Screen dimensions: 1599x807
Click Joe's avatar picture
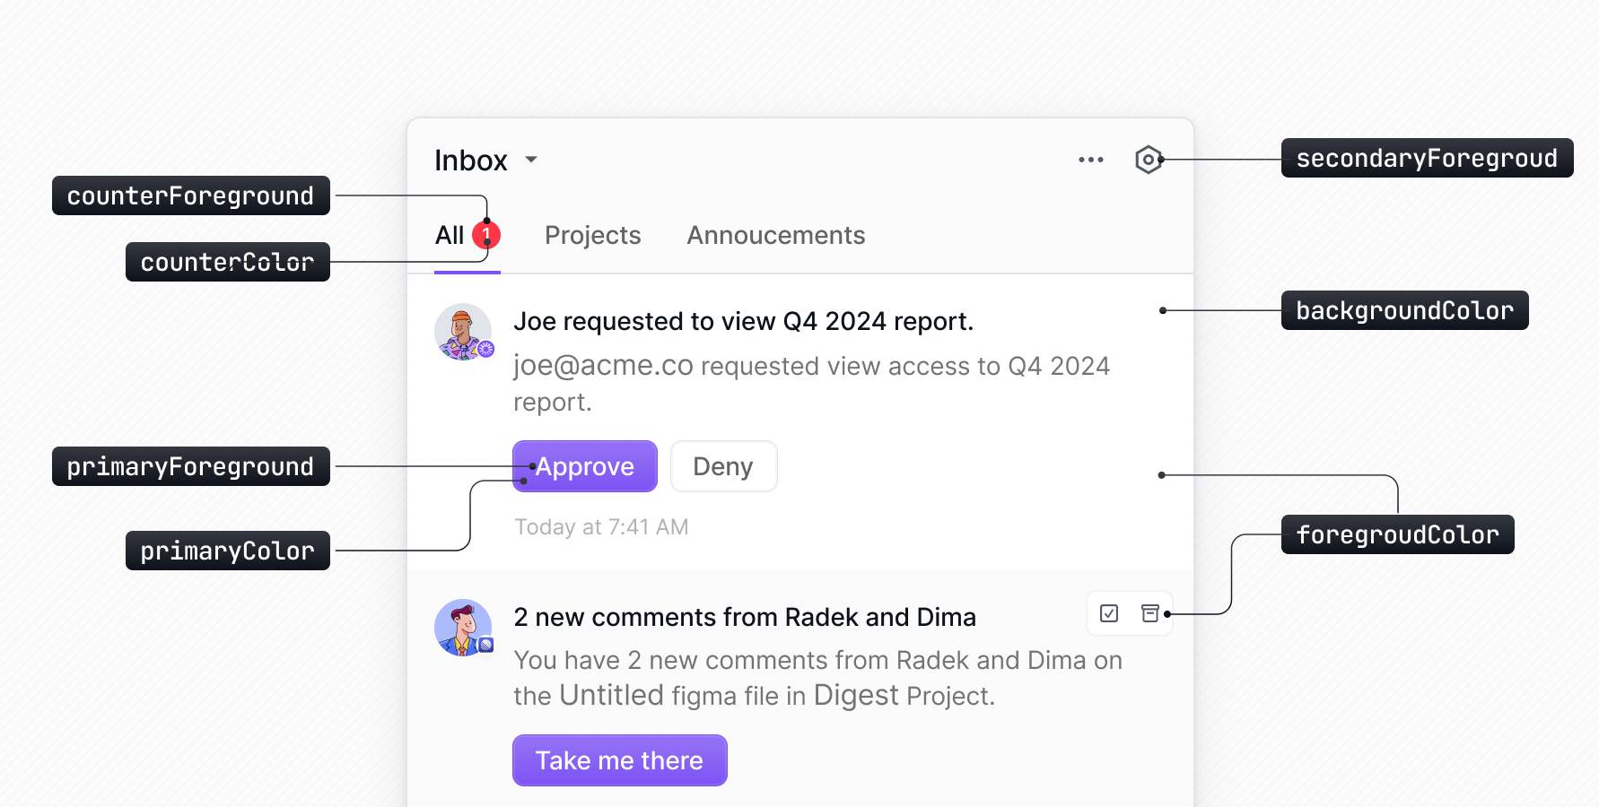[x=463, y=332]
